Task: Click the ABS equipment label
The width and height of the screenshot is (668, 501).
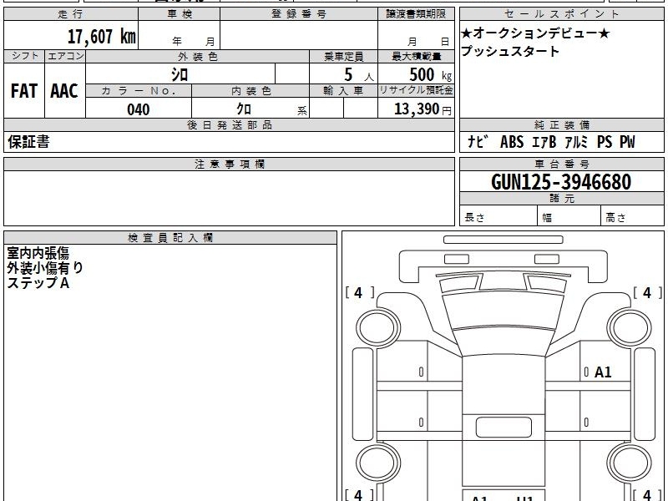Action: click(x=512, y=142)
